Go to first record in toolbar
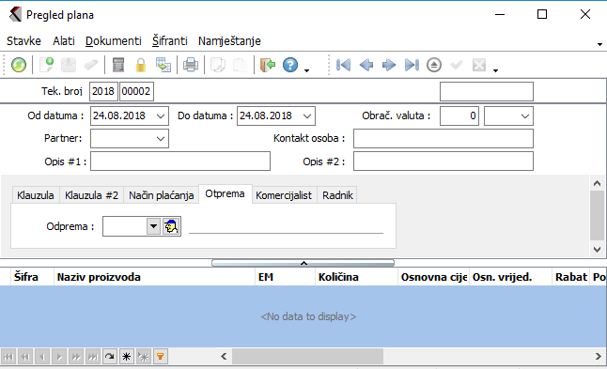Viewport: 607px width, 369px height. point(343,65)
